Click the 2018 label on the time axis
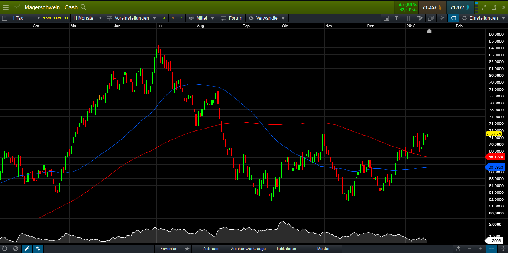Image resolution: width=508 pixels, height=253 pixels. pos(411,26)
